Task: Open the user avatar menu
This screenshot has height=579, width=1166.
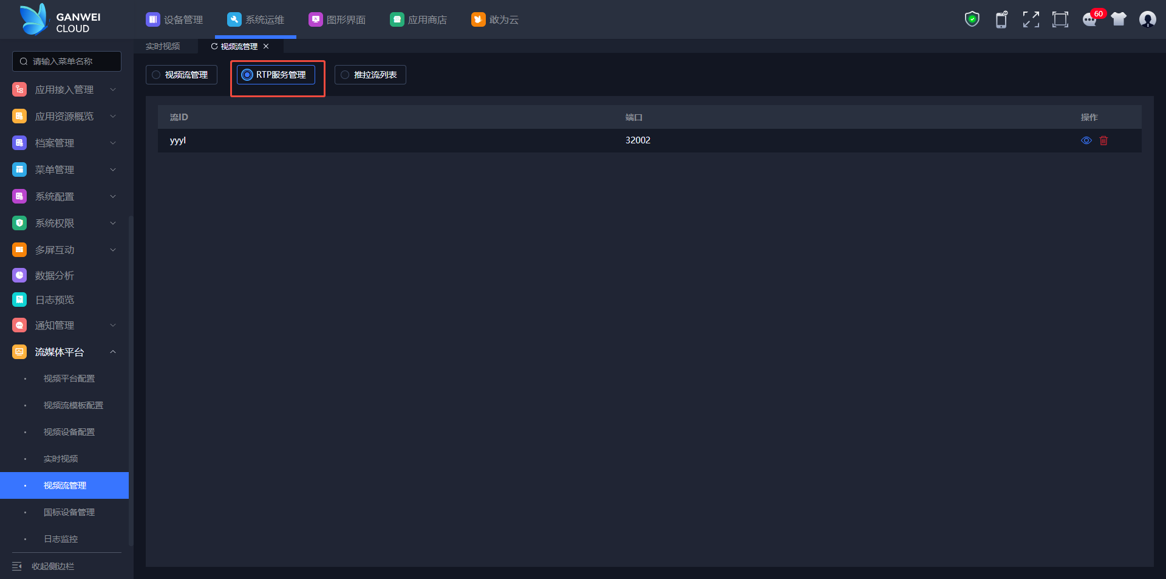Action: pos(1148,19)
